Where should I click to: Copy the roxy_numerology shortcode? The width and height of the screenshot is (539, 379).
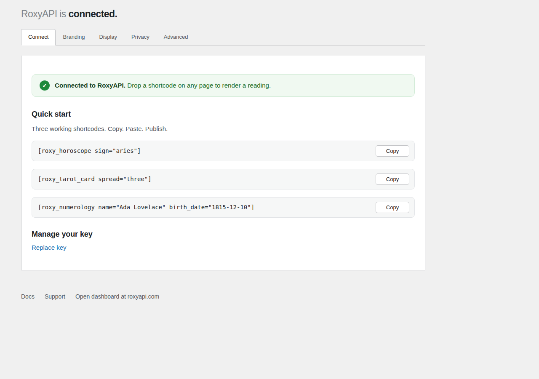(x=392, y=207)
